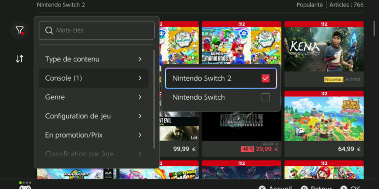Open the Configuration de jeu filter
Screen dimensions: 379x189
pyautogui.click(x=93, y=116)
